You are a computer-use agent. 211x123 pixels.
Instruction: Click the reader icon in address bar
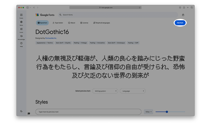140,8
